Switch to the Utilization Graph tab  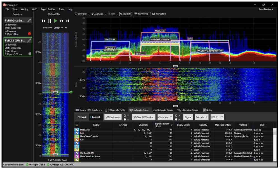point(187,110)
